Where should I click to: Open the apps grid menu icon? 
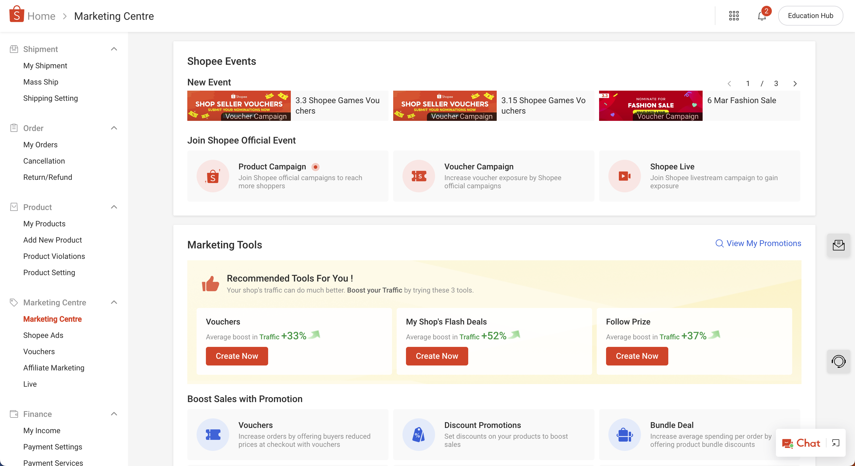coord(734,16)
